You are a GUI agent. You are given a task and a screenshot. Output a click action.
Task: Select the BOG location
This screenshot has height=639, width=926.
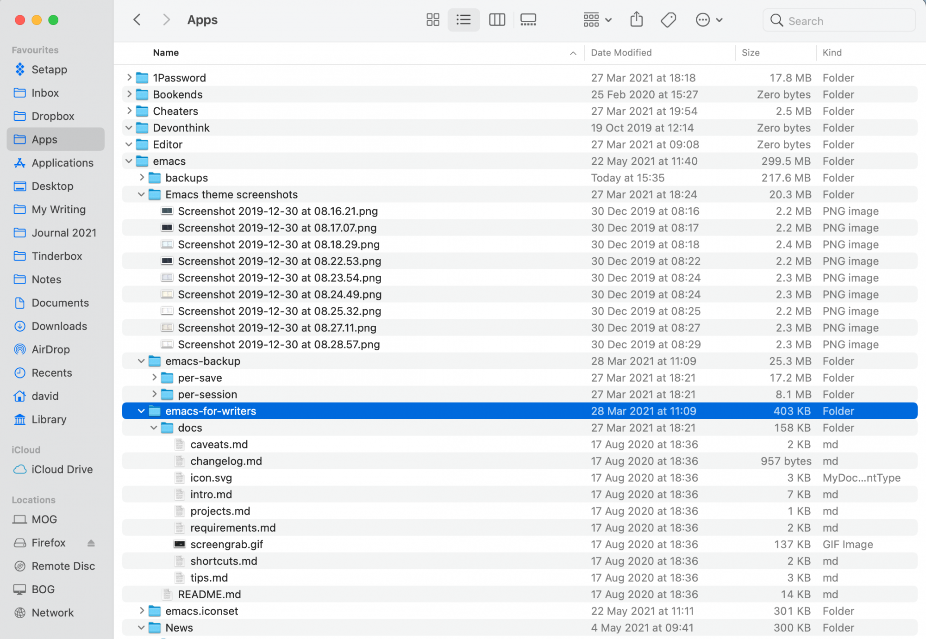[56, 589]
